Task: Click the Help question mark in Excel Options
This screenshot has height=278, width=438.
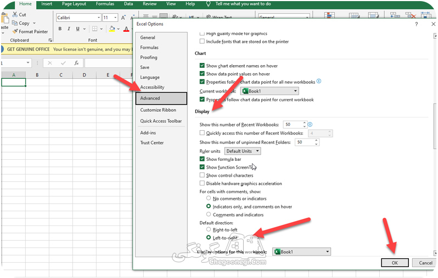Action: 416,24
